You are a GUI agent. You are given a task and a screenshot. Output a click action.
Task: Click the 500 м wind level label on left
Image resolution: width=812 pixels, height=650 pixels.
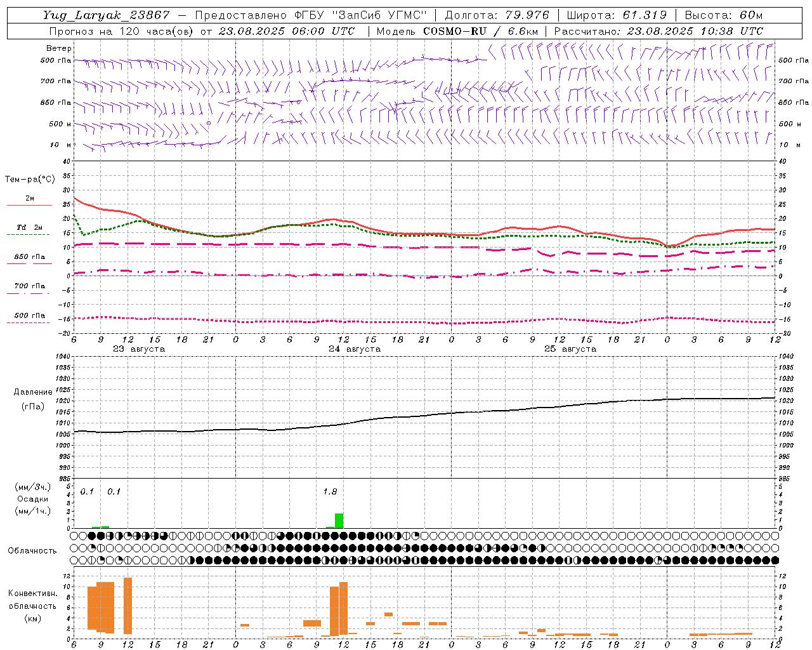click(x=60, y=124)
